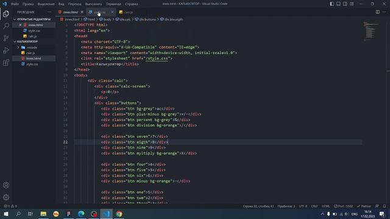Open File Explorer from taskbar
390x219 pixels.
click(43, 214)
